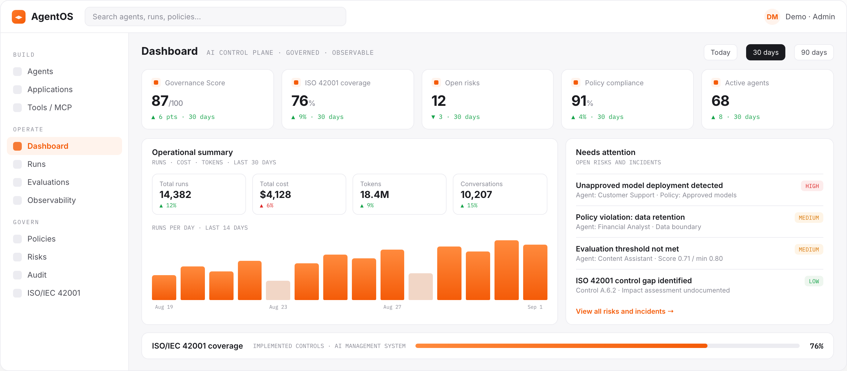
Task: Click Demo · Admin account label
Action: click(810, 17)
